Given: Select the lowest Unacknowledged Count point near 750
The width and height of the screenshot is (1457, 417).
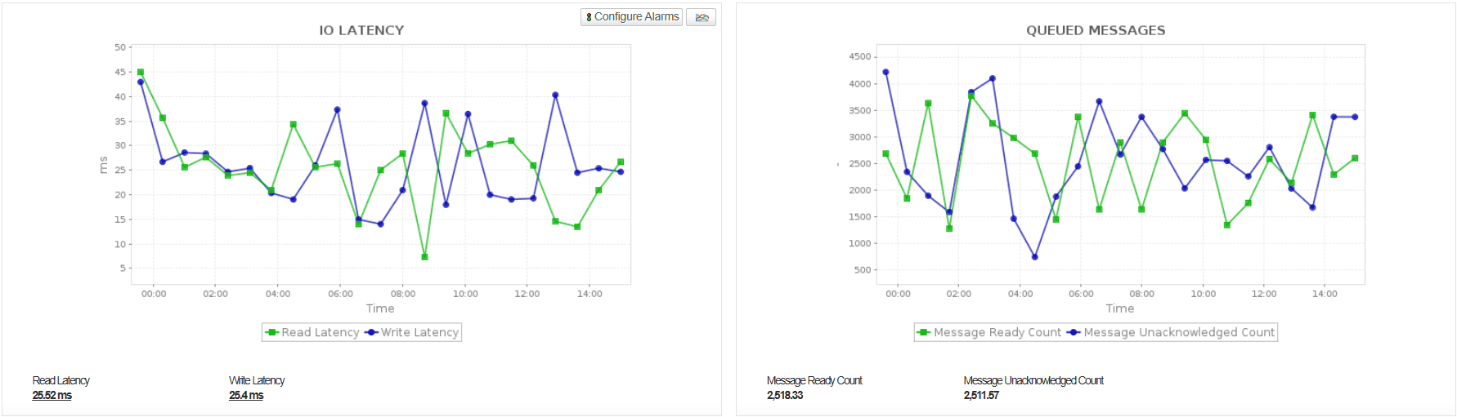Looking at the screenshot, I should pos(1035,257).
